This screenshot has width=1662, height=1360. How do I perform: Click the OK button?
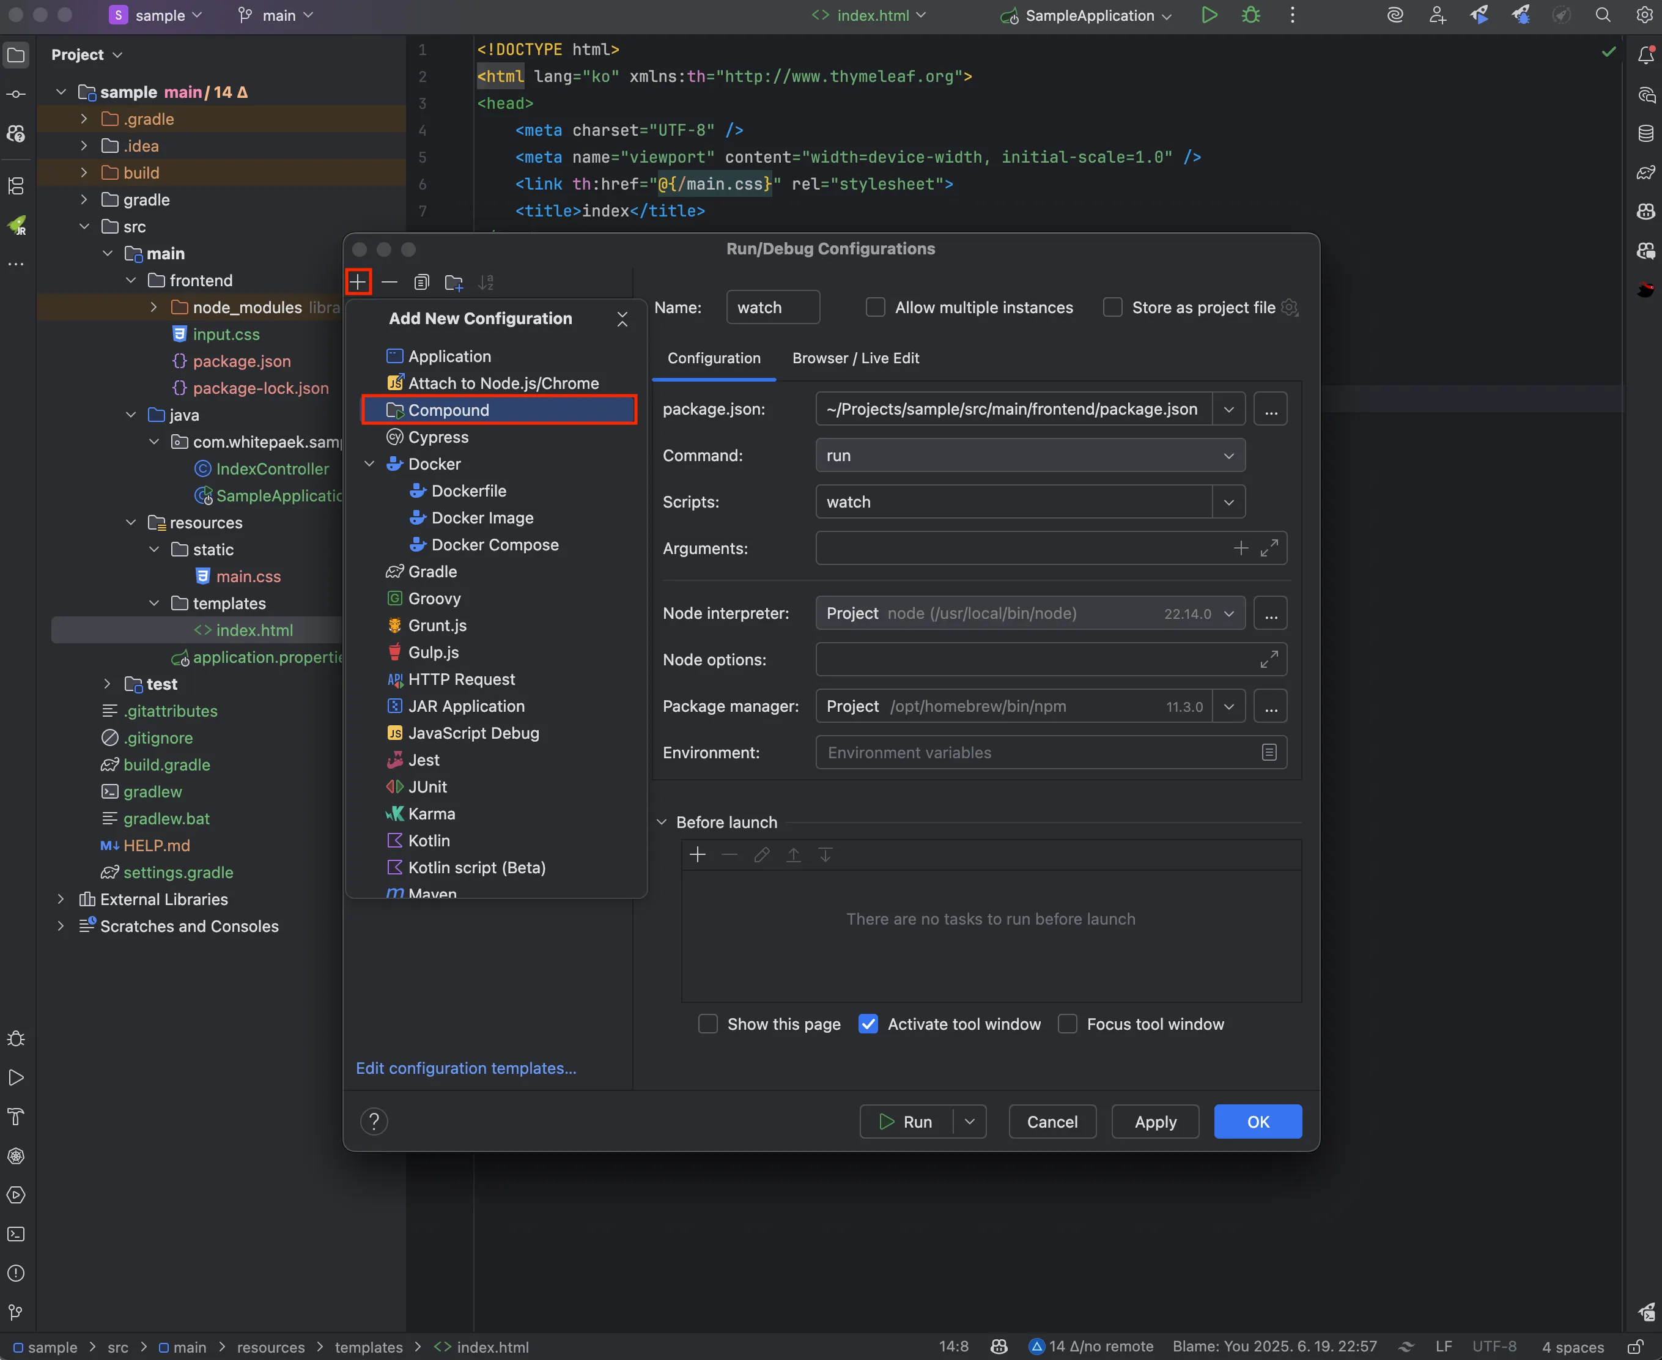pyautogui.click(x=1257, y=1122)
